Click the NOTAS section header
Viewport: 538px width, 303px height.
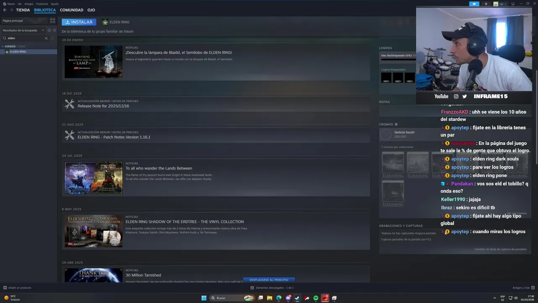point(384,102)
